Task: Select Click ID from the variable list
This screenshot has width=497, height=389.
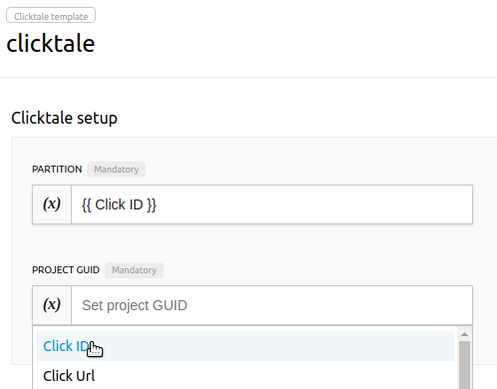Action: click(67, 346)
